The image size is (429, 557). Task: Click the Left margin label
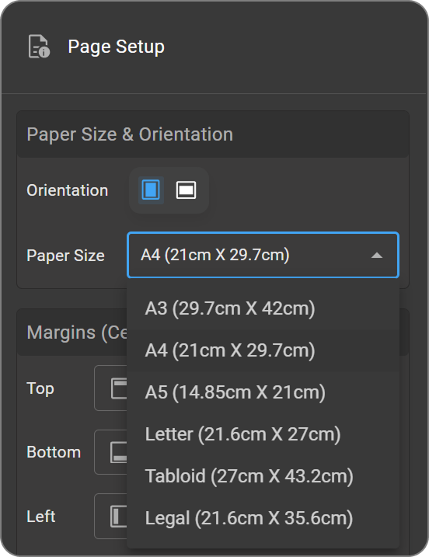41,516
